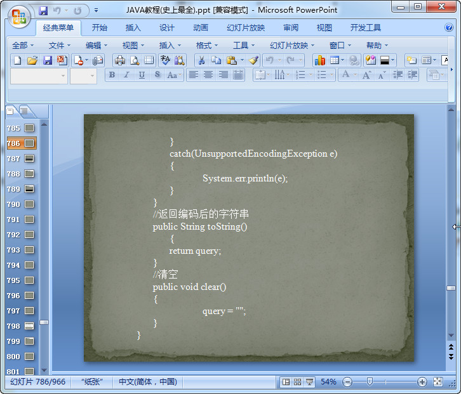Click the Office round logo button
The image size is (461, 394).
pyautogui.click(x=20, y=16)
